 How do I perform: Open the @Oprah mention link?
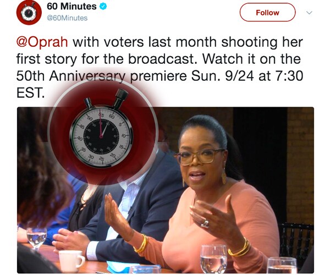pos(42,42)
